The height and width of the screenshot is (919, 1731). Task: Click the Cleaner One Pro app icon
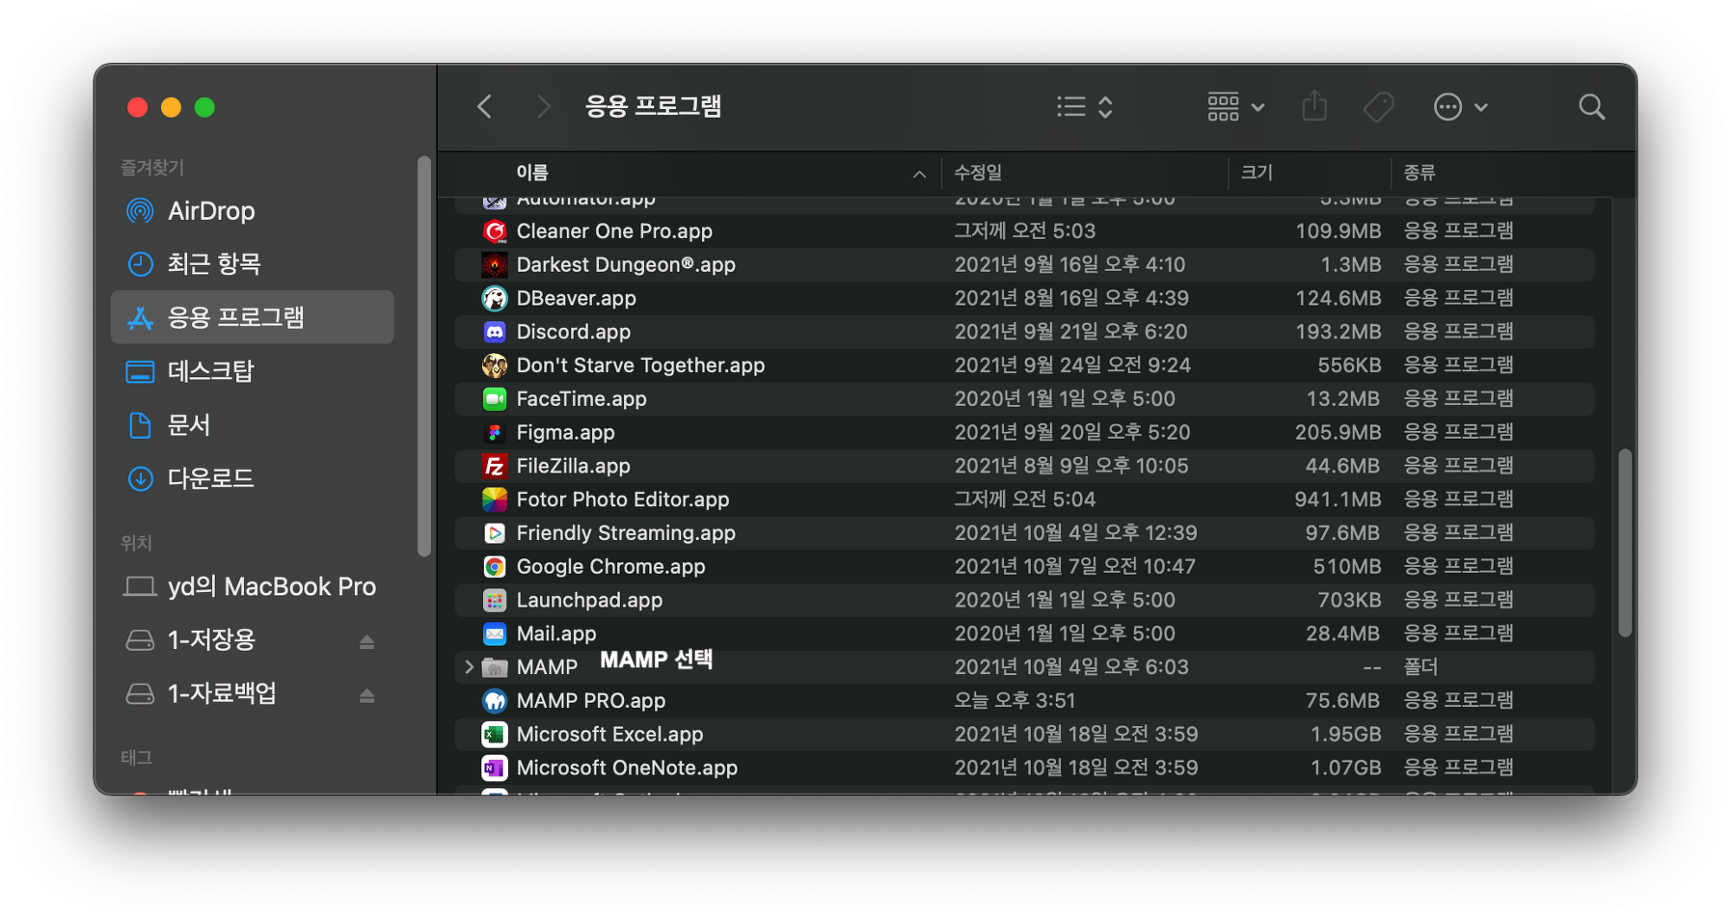pos(494,231)
